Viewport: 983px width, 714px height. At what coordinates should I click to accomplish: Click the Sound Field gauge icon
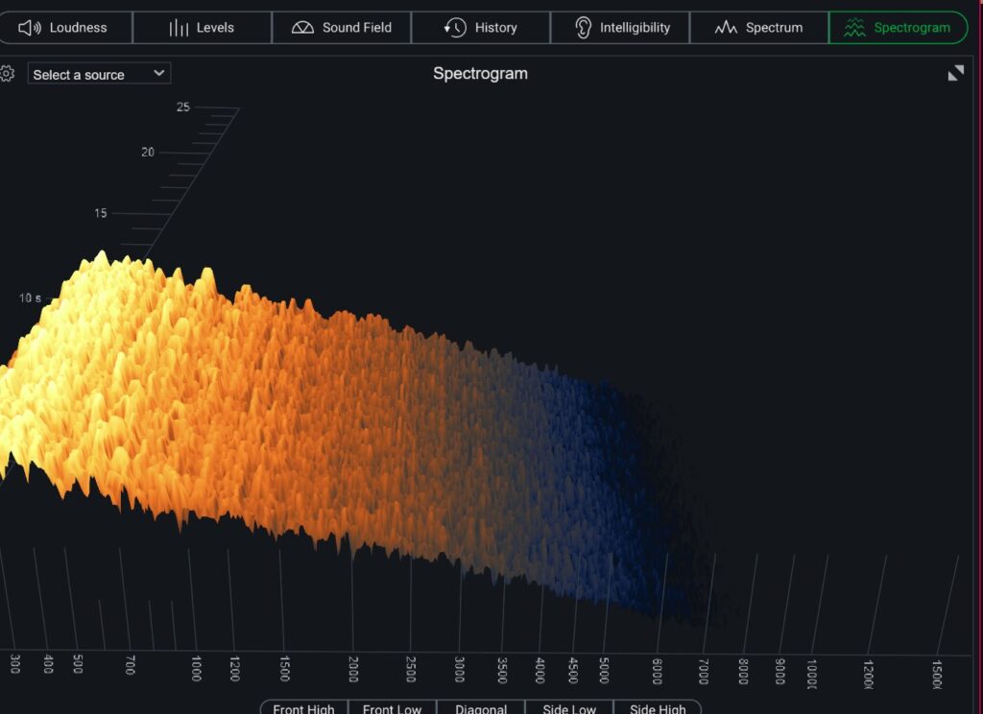click(302, 28)
